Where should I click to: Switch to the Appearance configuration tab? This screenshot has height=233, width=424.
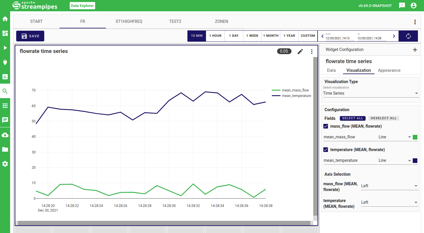click(389, 70)
